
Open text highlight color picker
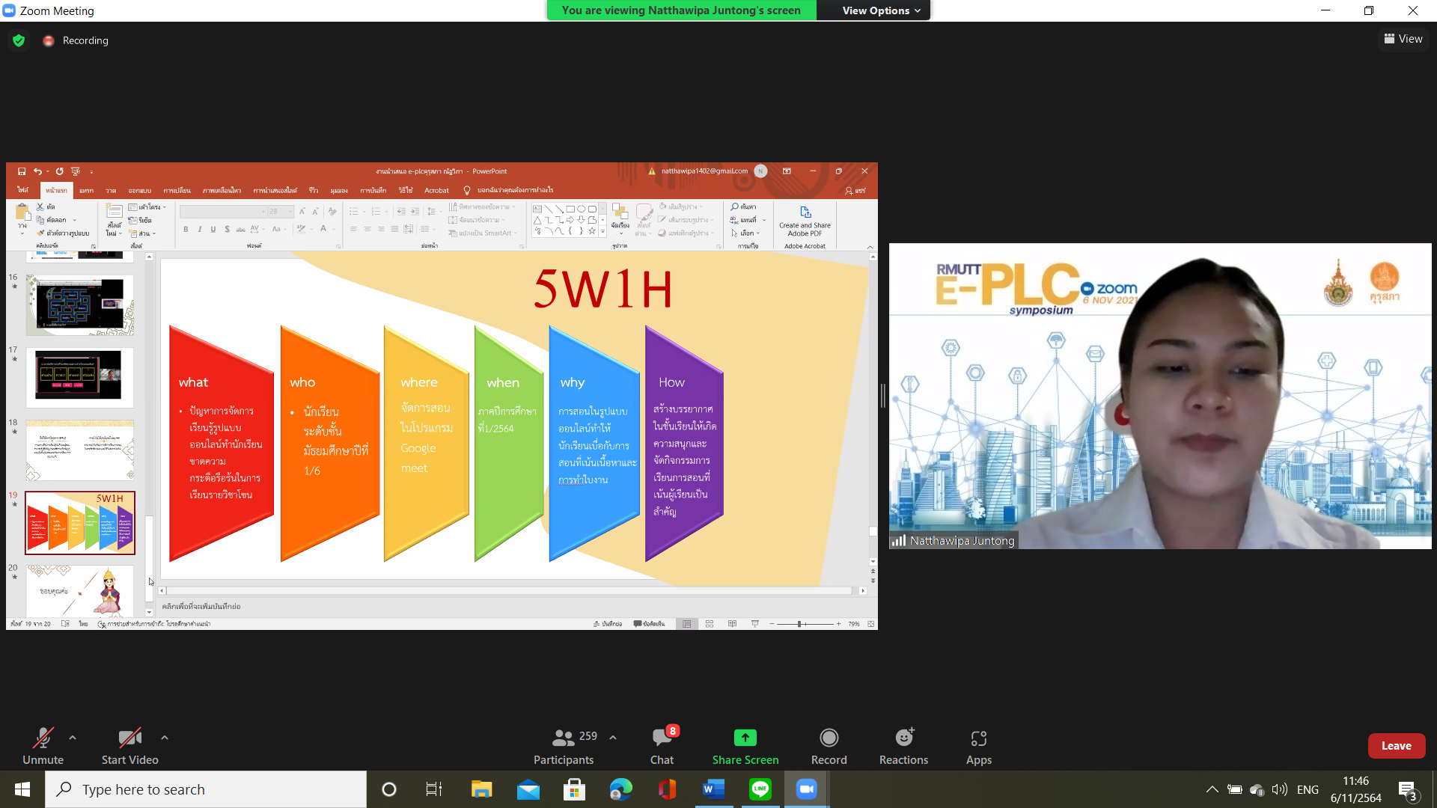click(302, 229)
